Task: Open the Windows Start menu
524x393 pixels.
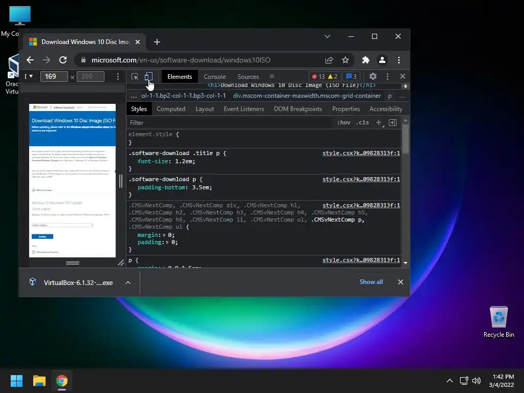Action: (16, 381)
